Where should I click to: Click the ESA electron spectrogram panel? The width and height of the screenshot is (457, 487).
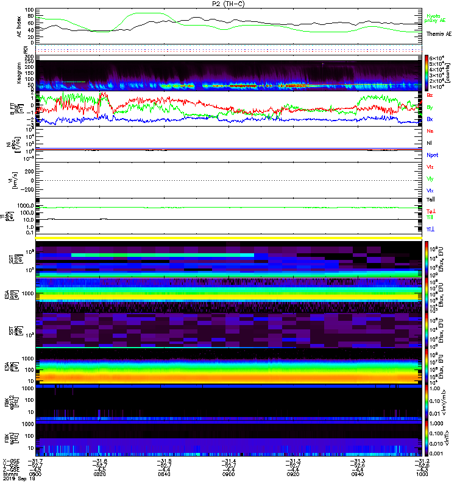pos(229,366)
